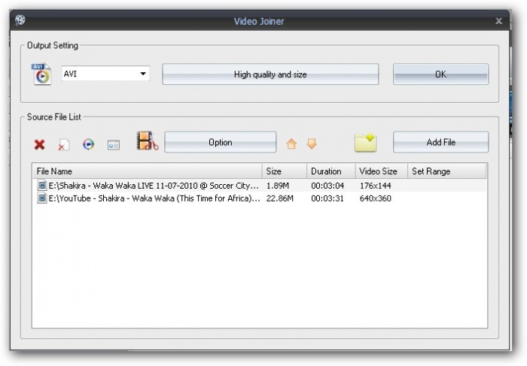
Task: Move selected file down with arrow
Action: pyautogui.click(x=312, y=144)
